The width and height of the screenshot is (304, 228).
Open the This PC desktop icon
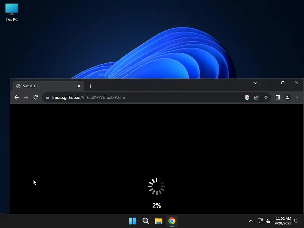coord(12,12)
